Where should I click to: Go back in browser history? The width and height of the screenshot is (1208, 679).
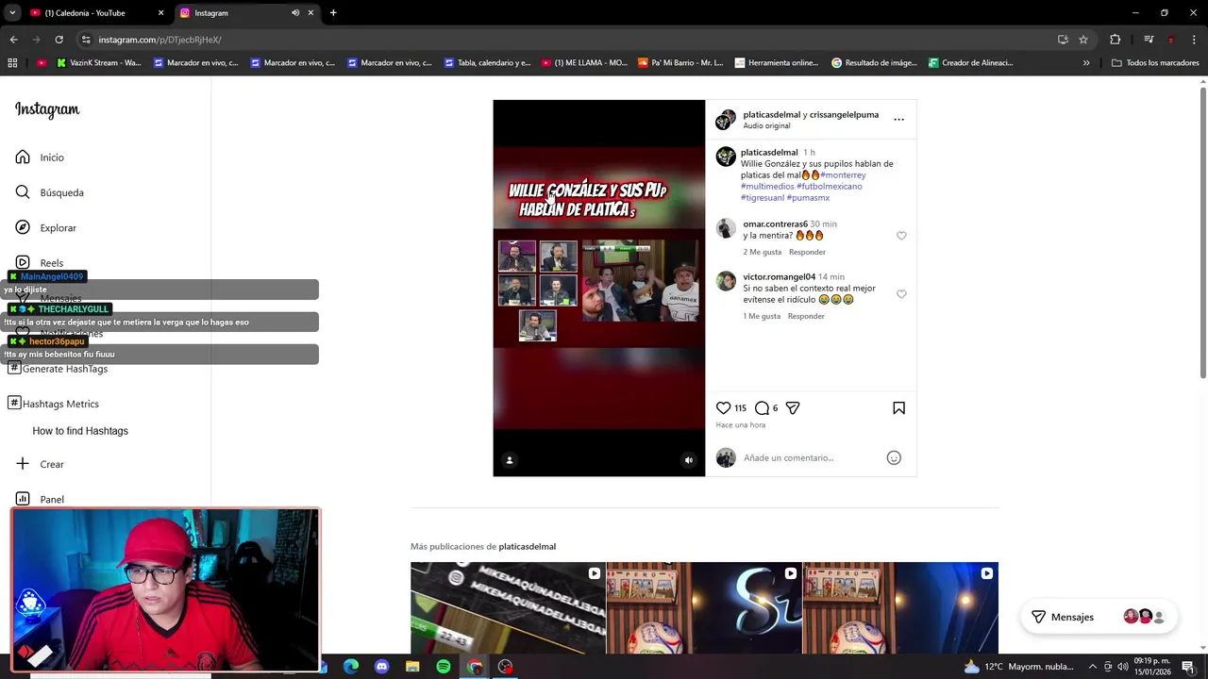[13, 40]
